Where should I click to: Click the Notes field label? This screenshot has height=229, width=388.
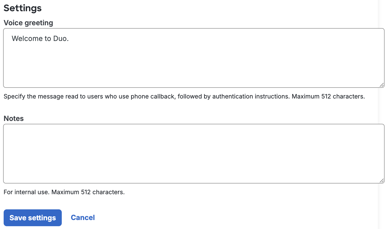tap(13, 118)
